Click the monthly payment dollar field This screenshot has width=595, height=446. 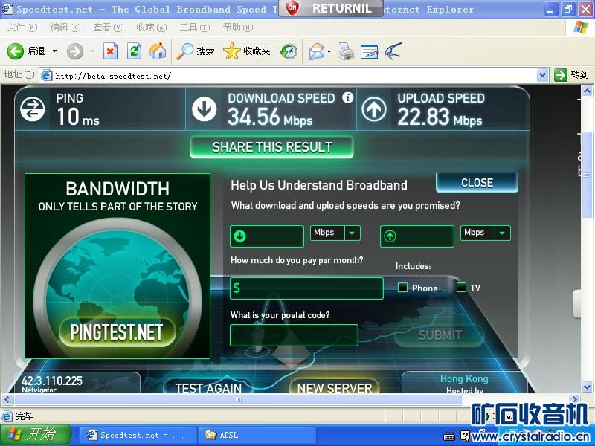(306, 288)
